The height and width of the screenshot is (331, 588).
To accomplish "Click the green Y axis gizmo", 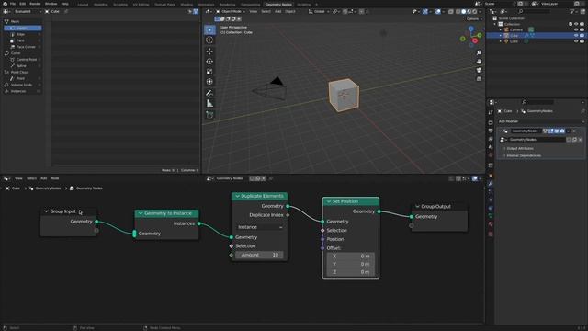I will point(480,35).
